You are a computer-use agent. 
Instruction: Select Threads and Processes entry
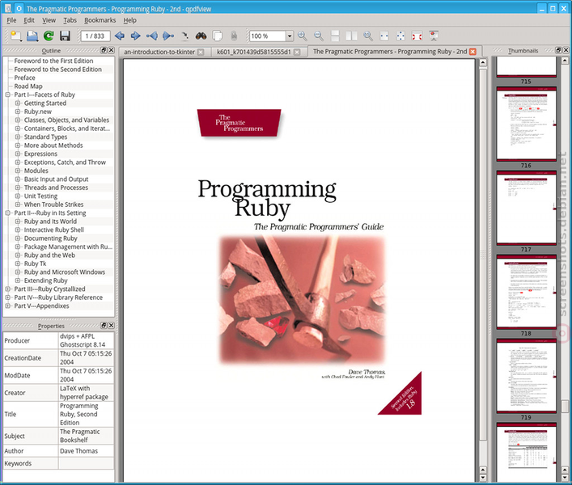tap(56, 188)
